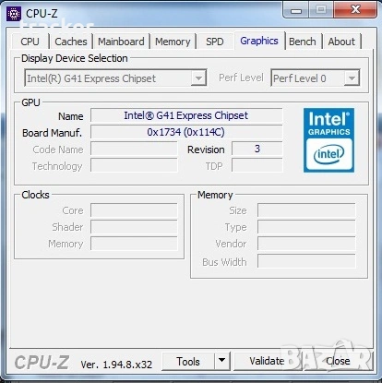This screenshot has width=382, height=383.
Task: Click the Board Manuf. label
Action: 52,133
